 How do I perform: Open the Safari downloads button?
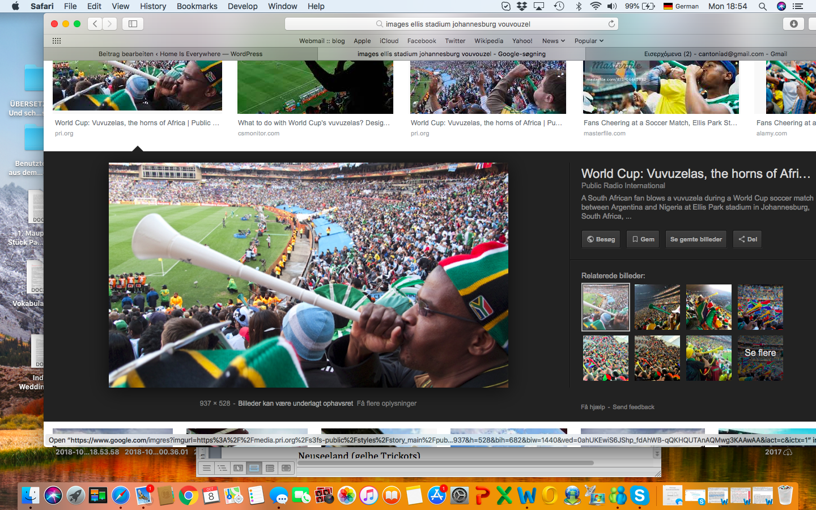793,24
